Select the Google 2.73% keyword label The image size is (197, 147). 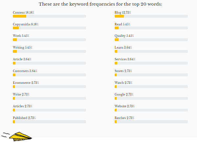[x=124, y=94]
